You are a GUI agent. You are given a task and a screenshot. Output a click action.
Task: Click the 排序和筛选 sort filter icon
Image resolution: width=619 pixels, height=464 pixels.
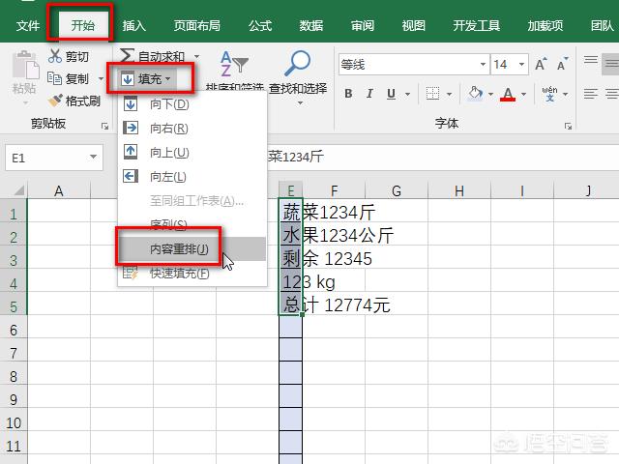click(x=233, y=63)
